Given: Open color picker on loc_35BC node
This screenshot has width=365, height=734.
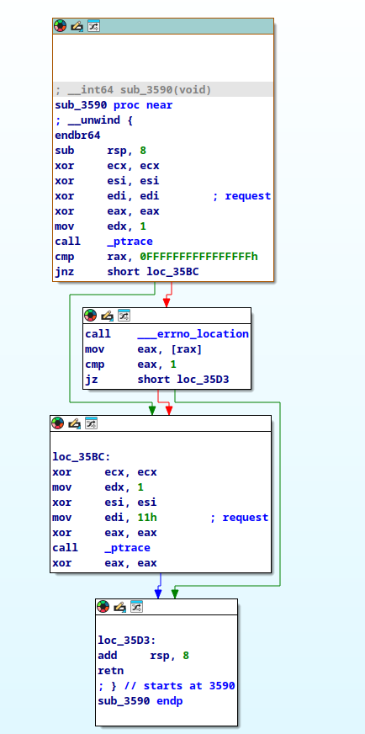Looking at the screenshot, I should point(57,423).
